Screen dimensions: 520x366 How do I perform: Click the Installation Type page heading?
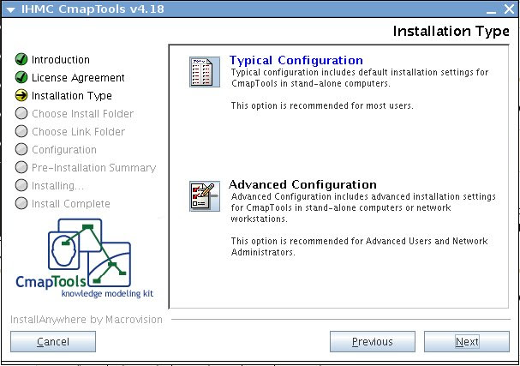tap(451, 32)
